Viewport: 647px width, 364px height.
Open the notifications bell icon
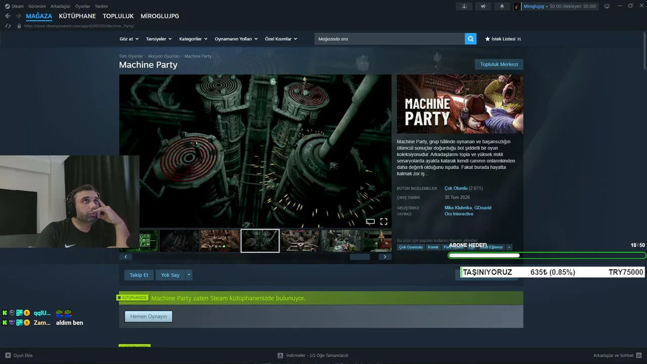[x=502, y=6]
